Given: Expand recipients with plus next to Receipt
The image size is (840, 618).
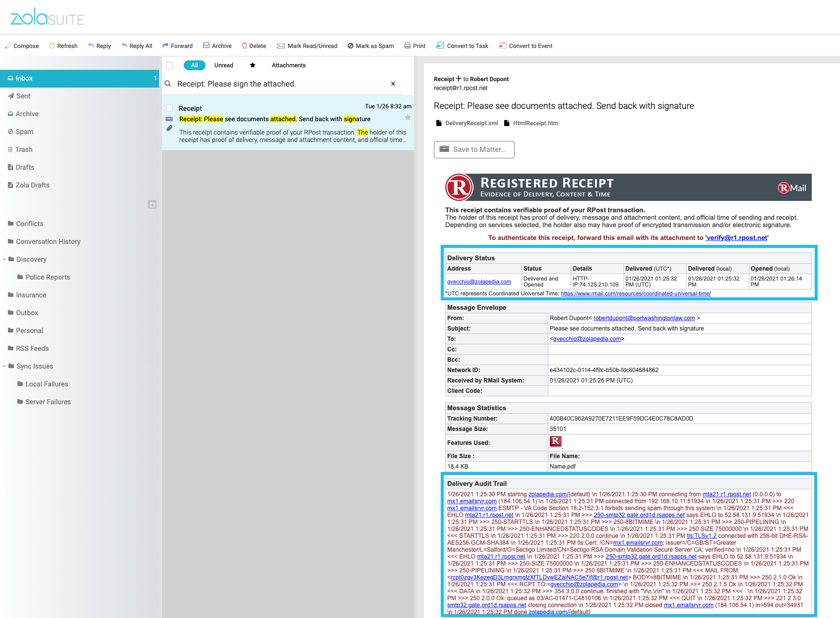Looking at the screenshot, I should tap(459, 79).
